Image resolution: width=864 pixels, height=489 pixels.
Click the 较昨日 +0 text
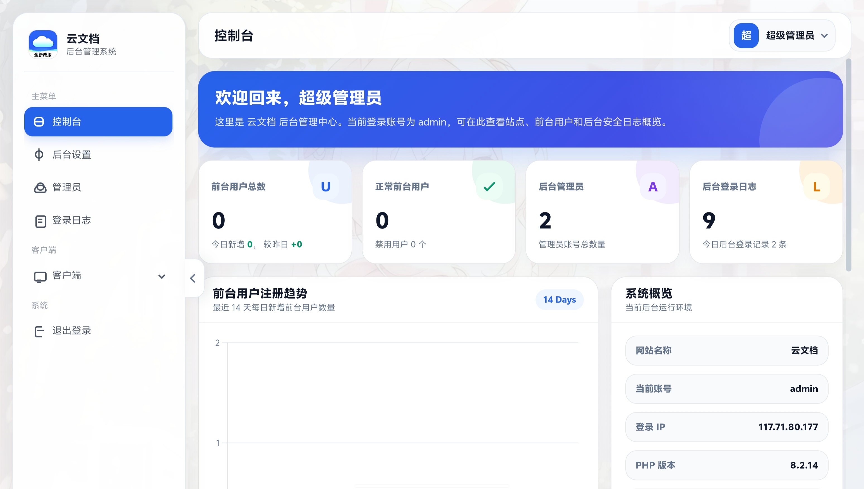pos(283,244)
